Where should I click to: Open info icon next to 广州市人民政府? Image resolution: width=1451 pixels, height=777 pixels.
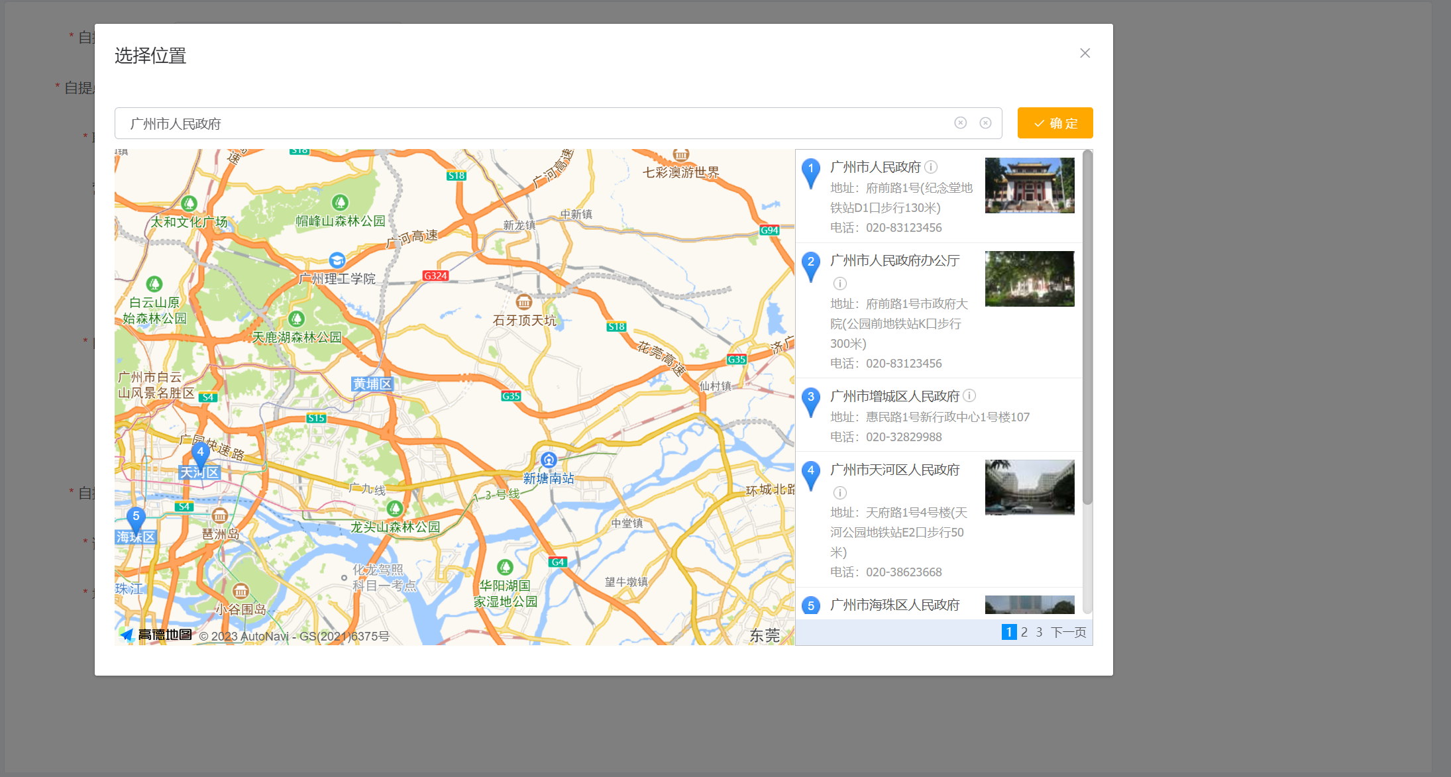931,167
